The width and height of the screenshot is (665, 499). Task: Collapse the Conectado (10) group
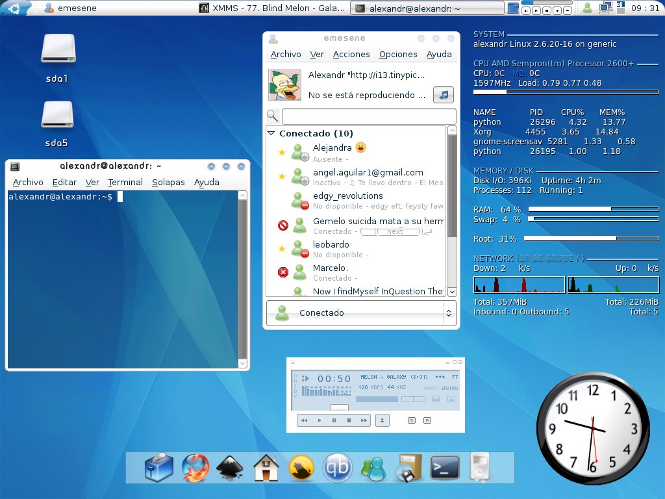[271, 133]
